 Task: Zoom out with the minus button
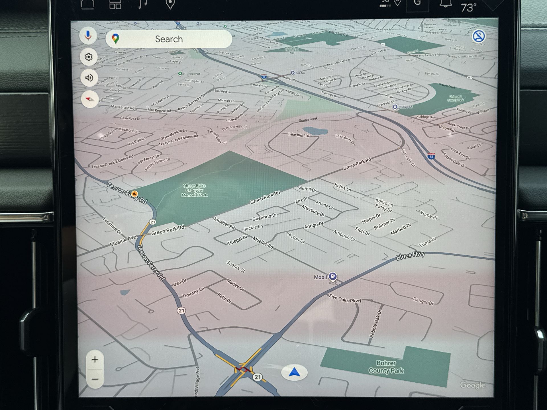[x=95, y=379]
